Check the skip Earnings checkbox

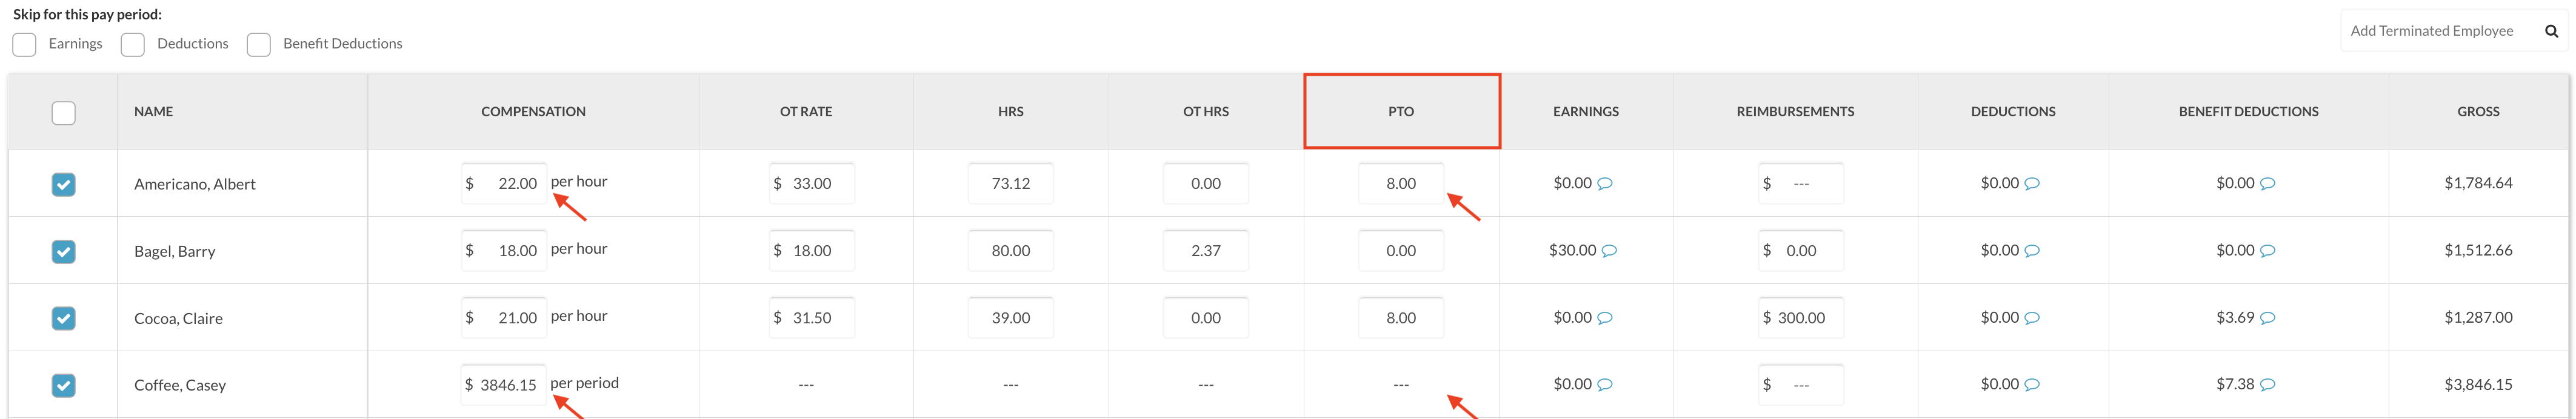25,44
